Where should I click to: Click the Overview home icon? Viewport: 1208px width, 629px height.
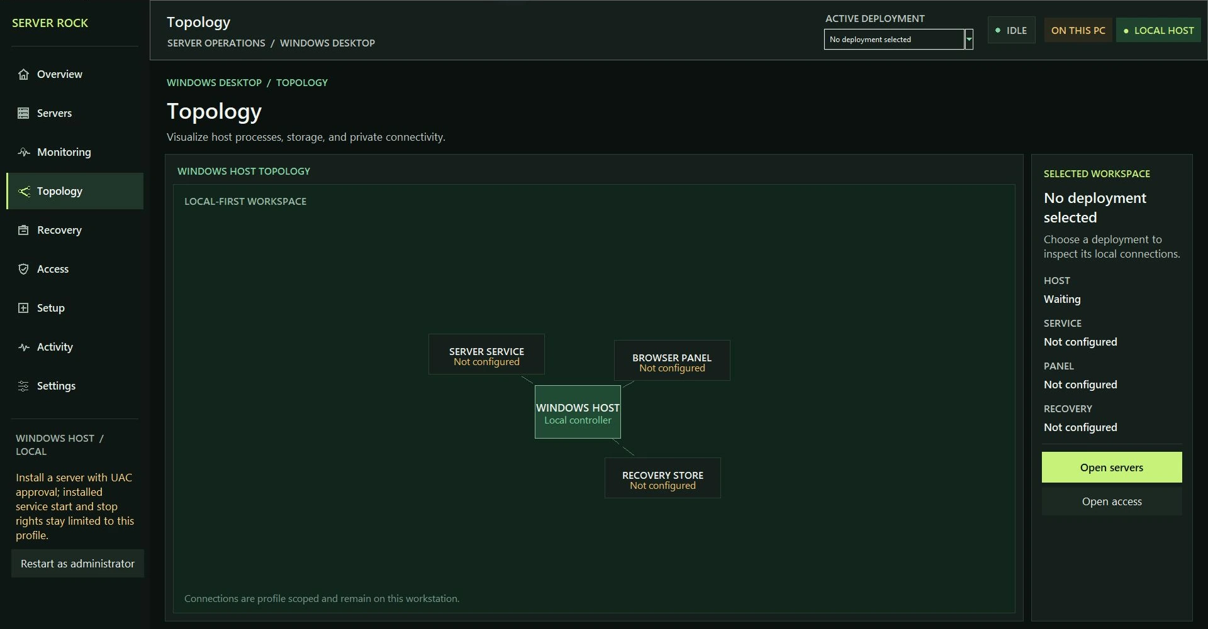tap(23, 74)
